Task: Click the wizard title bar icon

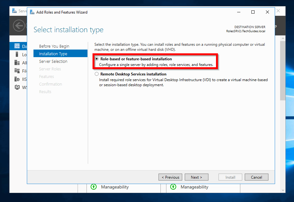Action: click(x=32, y=12)
